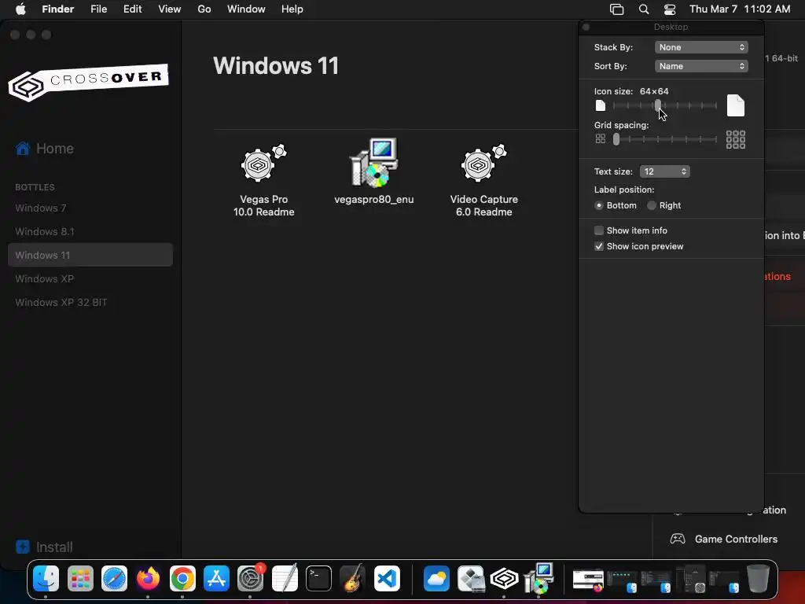The height and width of the screenshot is (604, 805).
Task: Click the CrossOver logo in the sidebar
Action: [x=88, y=82]
